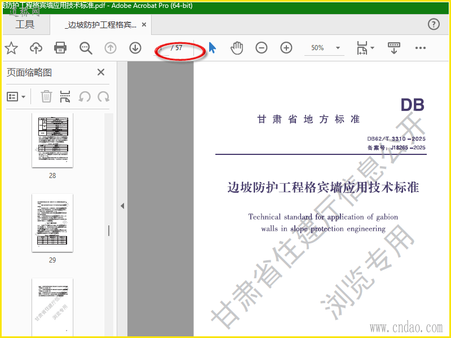The image size is (451, 338).
Task: Click the page label 28
Action: click(x=52, y=176)
